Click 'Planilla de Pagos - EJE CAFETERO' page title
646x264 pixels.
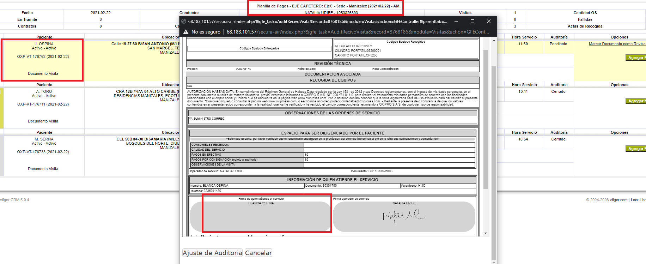[x=328, y=6]
